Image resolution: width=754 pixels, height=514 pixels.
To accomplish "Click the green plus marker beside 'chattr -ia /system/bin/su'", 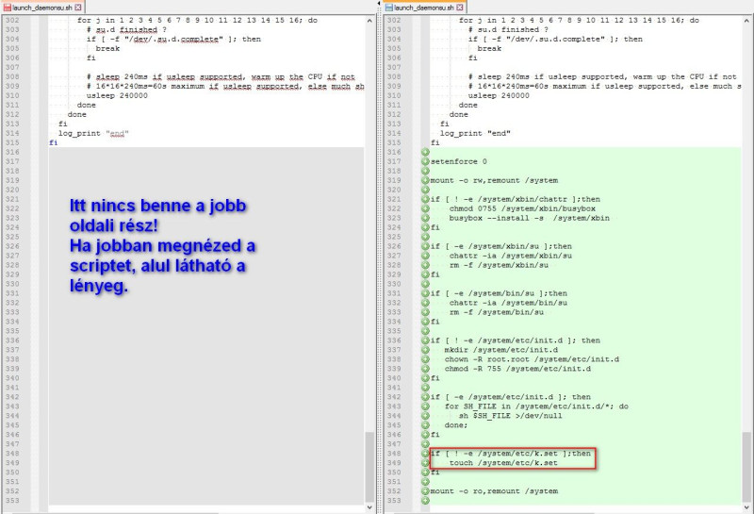I will click(x=425, y=303).
